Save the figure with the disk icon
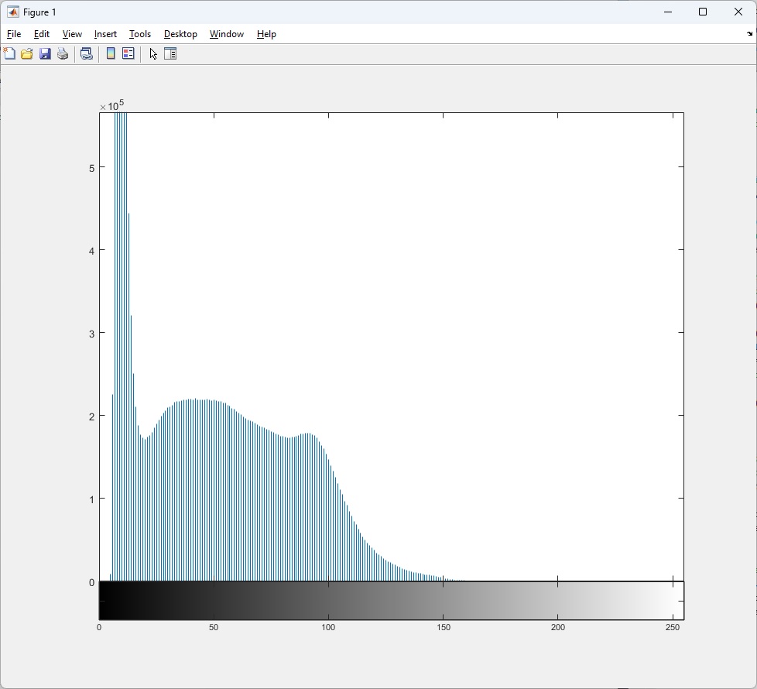Screen dimensions: 757x689 coord(45,53)
